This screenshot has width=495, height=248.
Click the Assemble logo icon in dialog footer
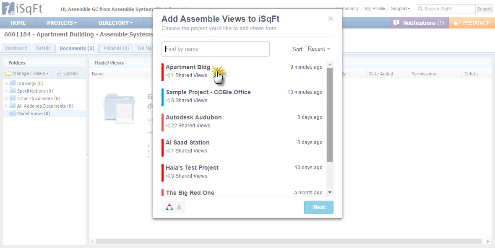coord(169,207)
